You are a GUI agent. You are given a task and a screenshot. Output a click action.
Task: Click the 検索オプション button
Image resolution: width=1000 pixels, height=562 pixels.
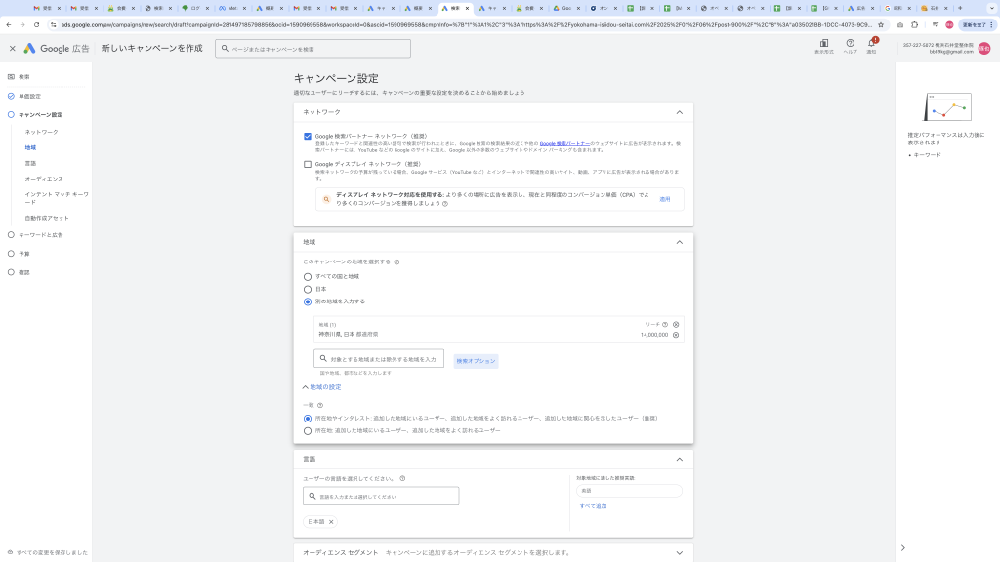point(476,361)
